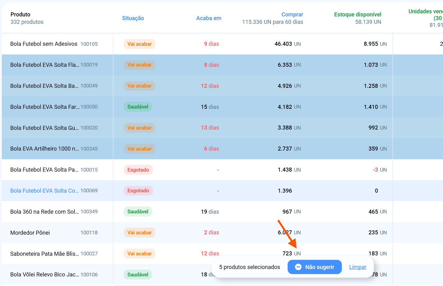Viewport: 443px width, 286px height.
Task: Click 1.396 purchase quantity for product 100069
Action: (x=285, y=191)
